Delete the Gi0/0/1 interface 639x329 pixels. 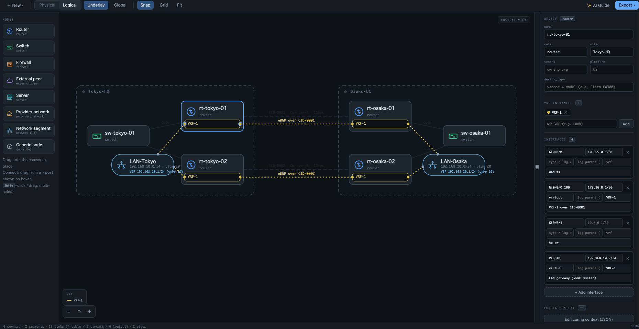point(628,223)
